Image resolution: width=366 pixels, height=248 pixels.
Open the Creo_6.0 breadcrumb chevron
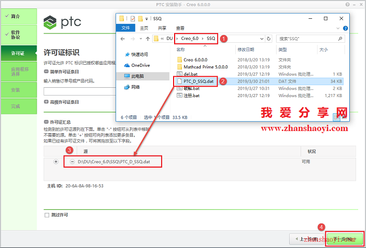tap(203, 39)
